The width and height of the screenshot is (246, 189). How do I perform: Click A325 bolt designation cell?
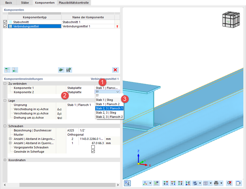(72, 130)
